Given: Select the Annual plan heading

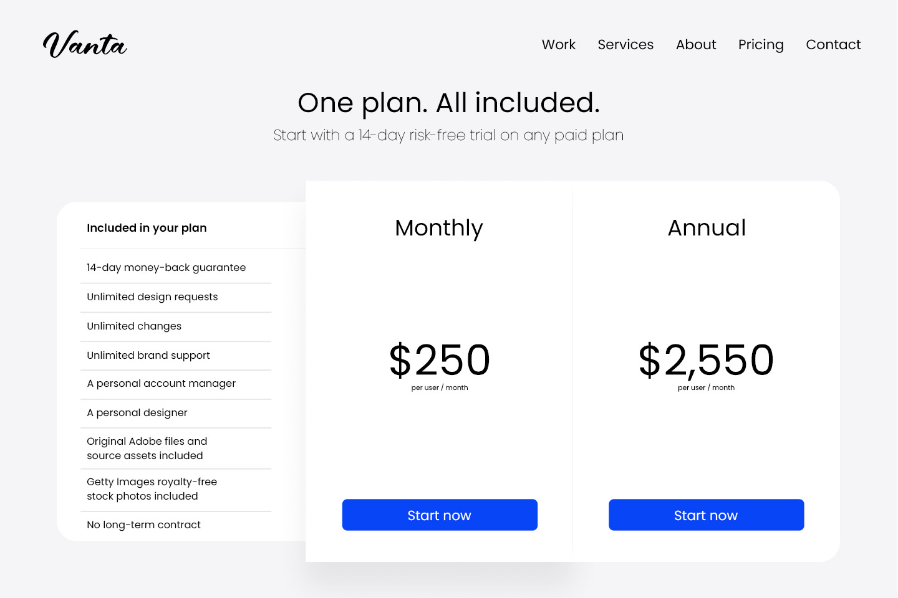Looking at the screenshot, I should 707,228.
